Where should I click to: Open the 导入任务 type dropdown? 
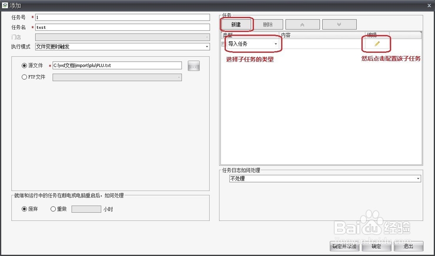coord(276,44)
